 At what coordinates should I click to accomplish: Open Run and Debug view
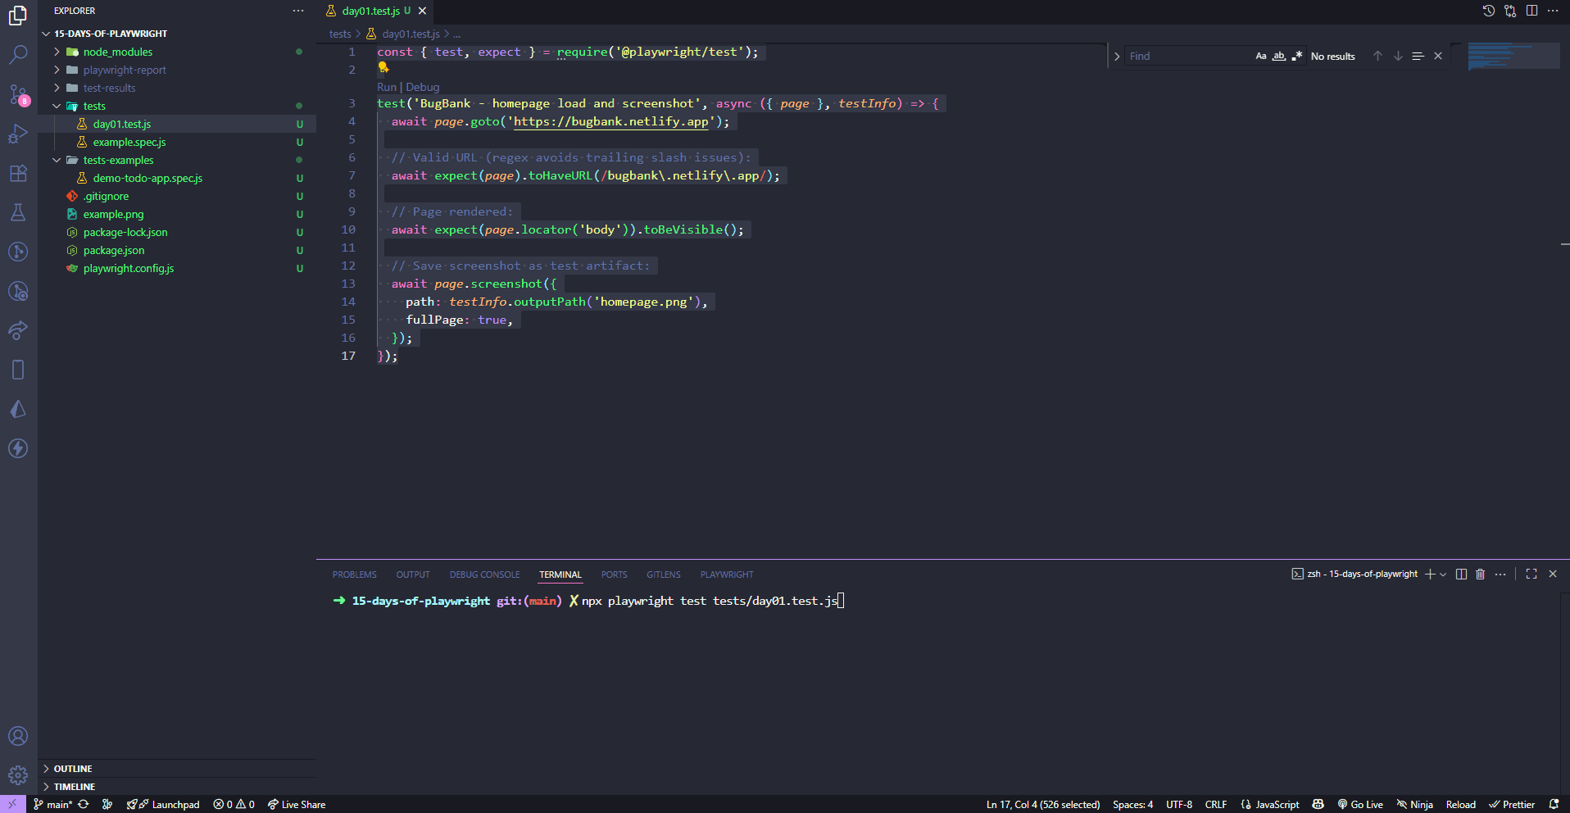(x=18, y=134)
